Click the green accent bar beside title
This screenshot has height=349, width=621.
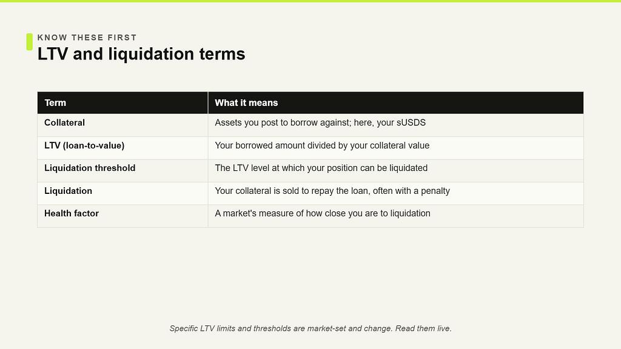click(29, 42)
